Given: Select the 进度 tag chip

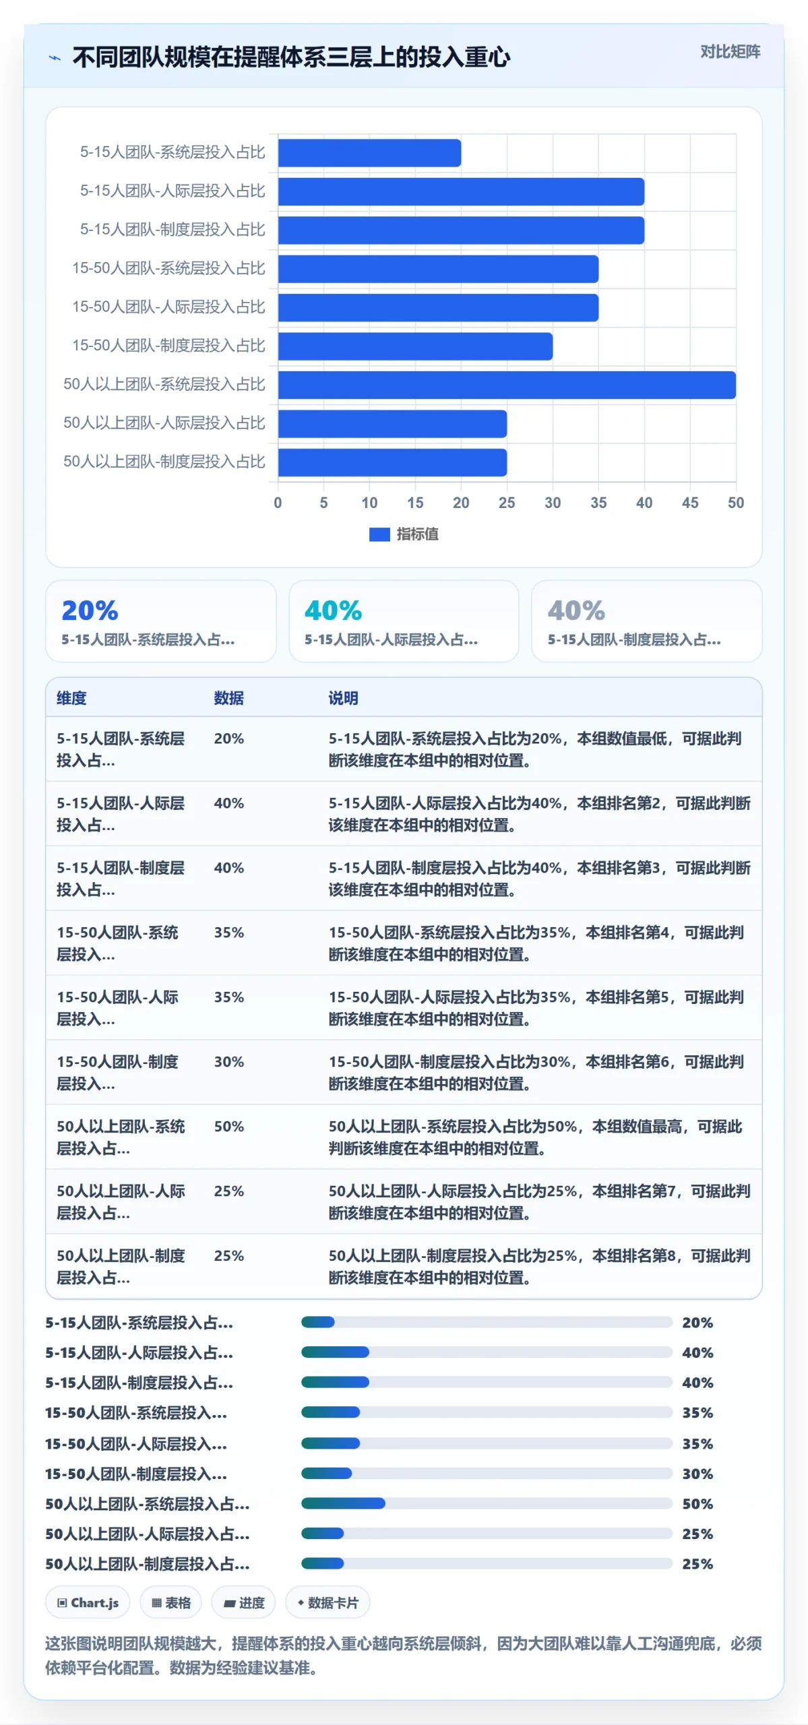Looking at the screenshot, I should pyautogui.click(x=243, y=1602).
